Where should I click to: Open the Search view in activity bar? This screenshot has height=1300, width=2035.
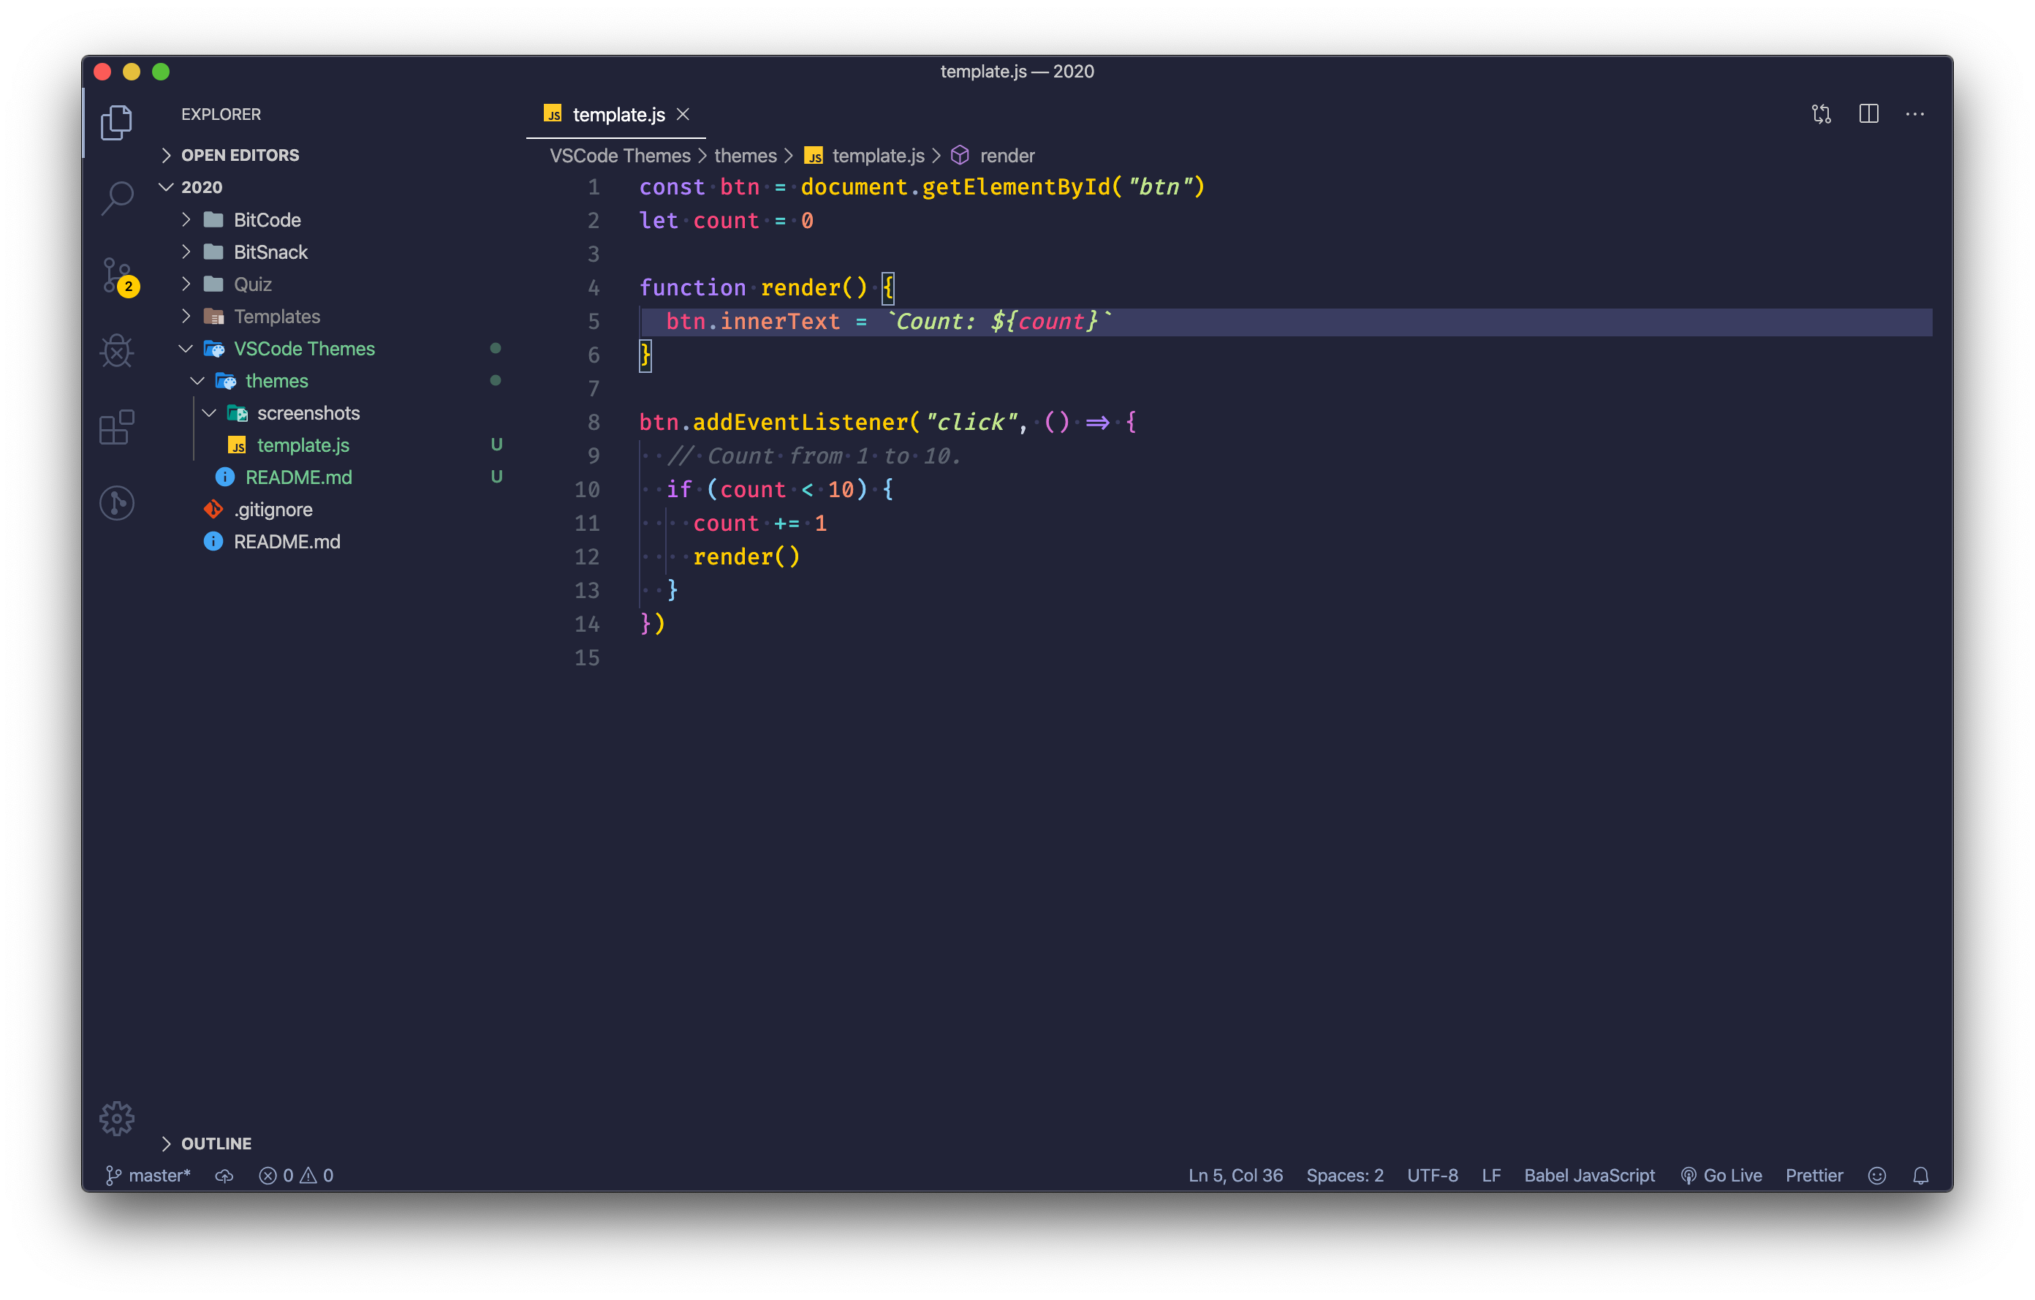pos(117,198)
